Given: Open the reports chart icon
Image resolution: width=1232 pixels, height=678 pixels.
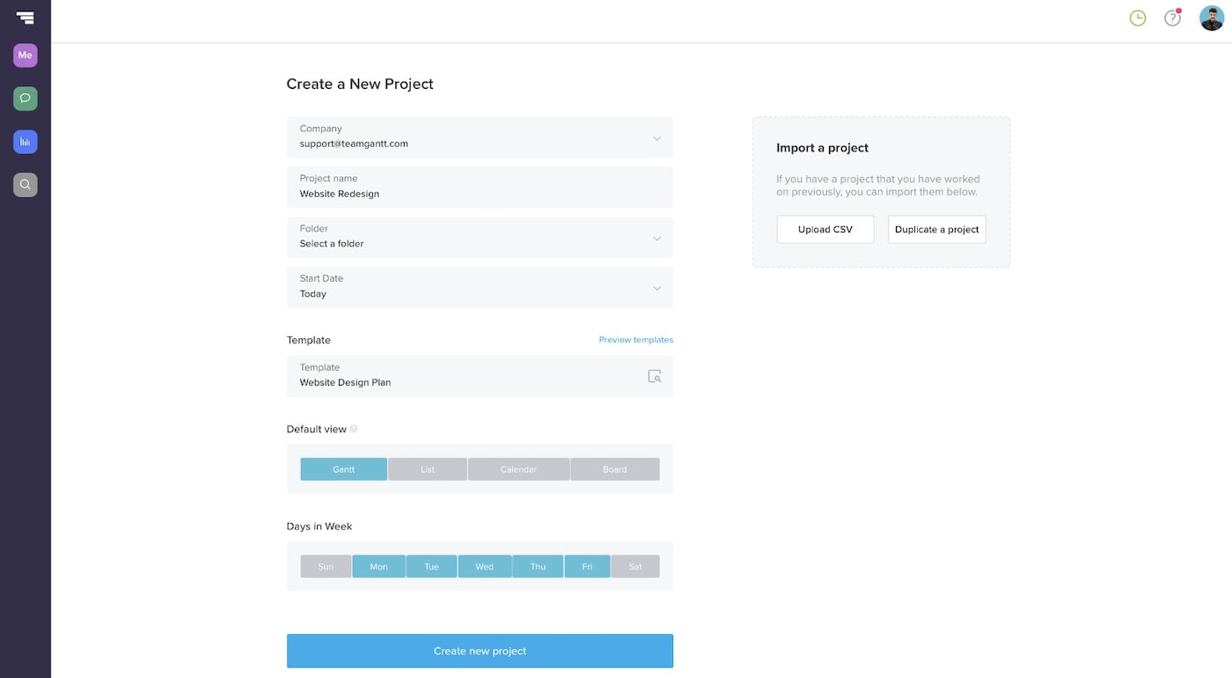Looking at the screenshot, I should point(25,141).
